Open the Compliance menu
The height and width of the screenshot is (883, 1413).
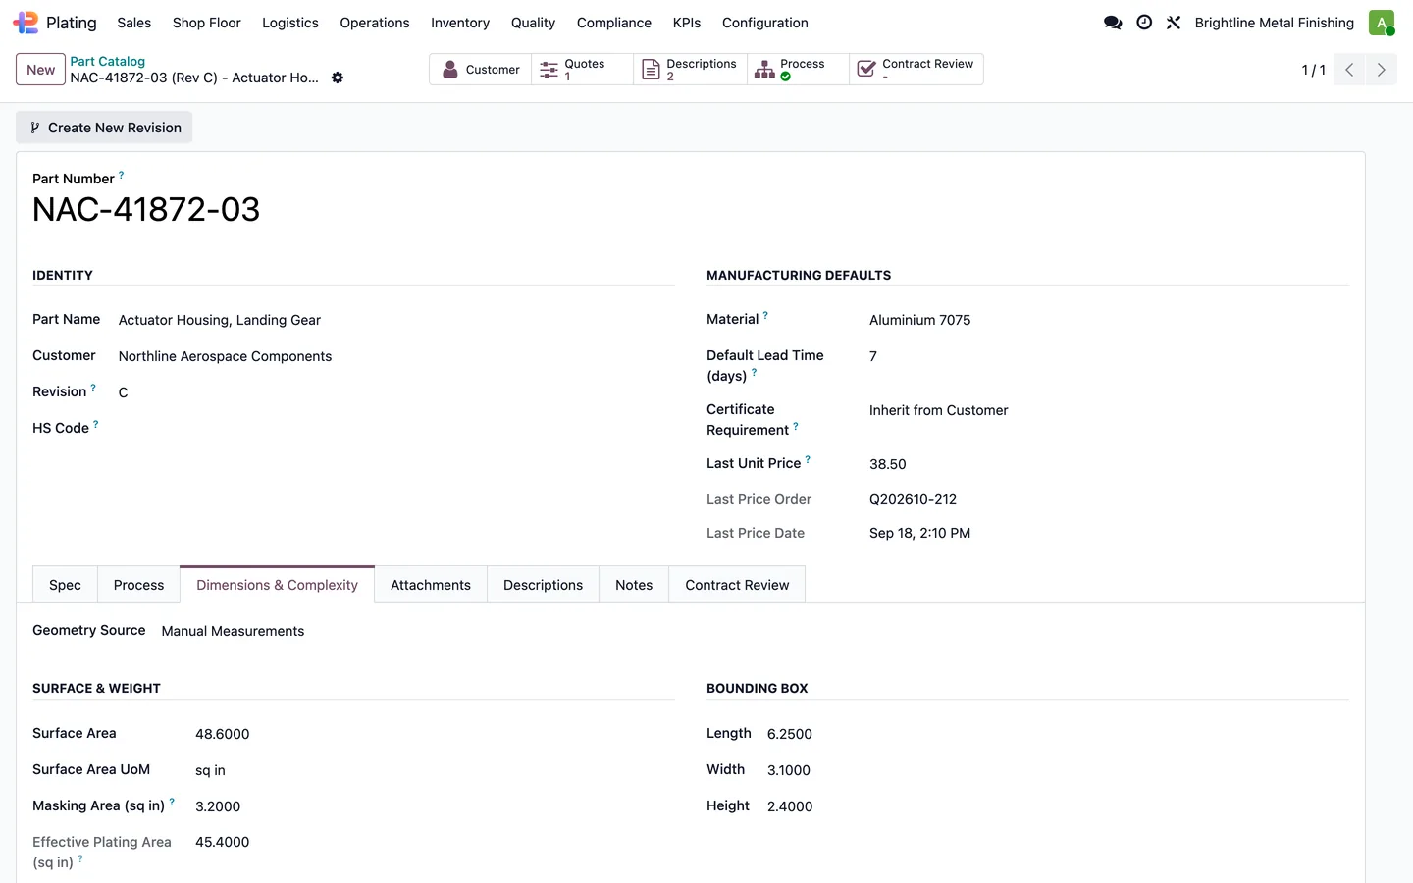point(614,23)
